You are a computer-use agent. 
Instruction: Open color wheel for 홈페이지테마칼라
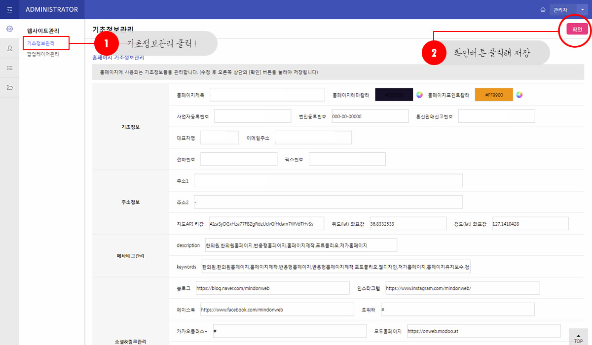[419, 95]
